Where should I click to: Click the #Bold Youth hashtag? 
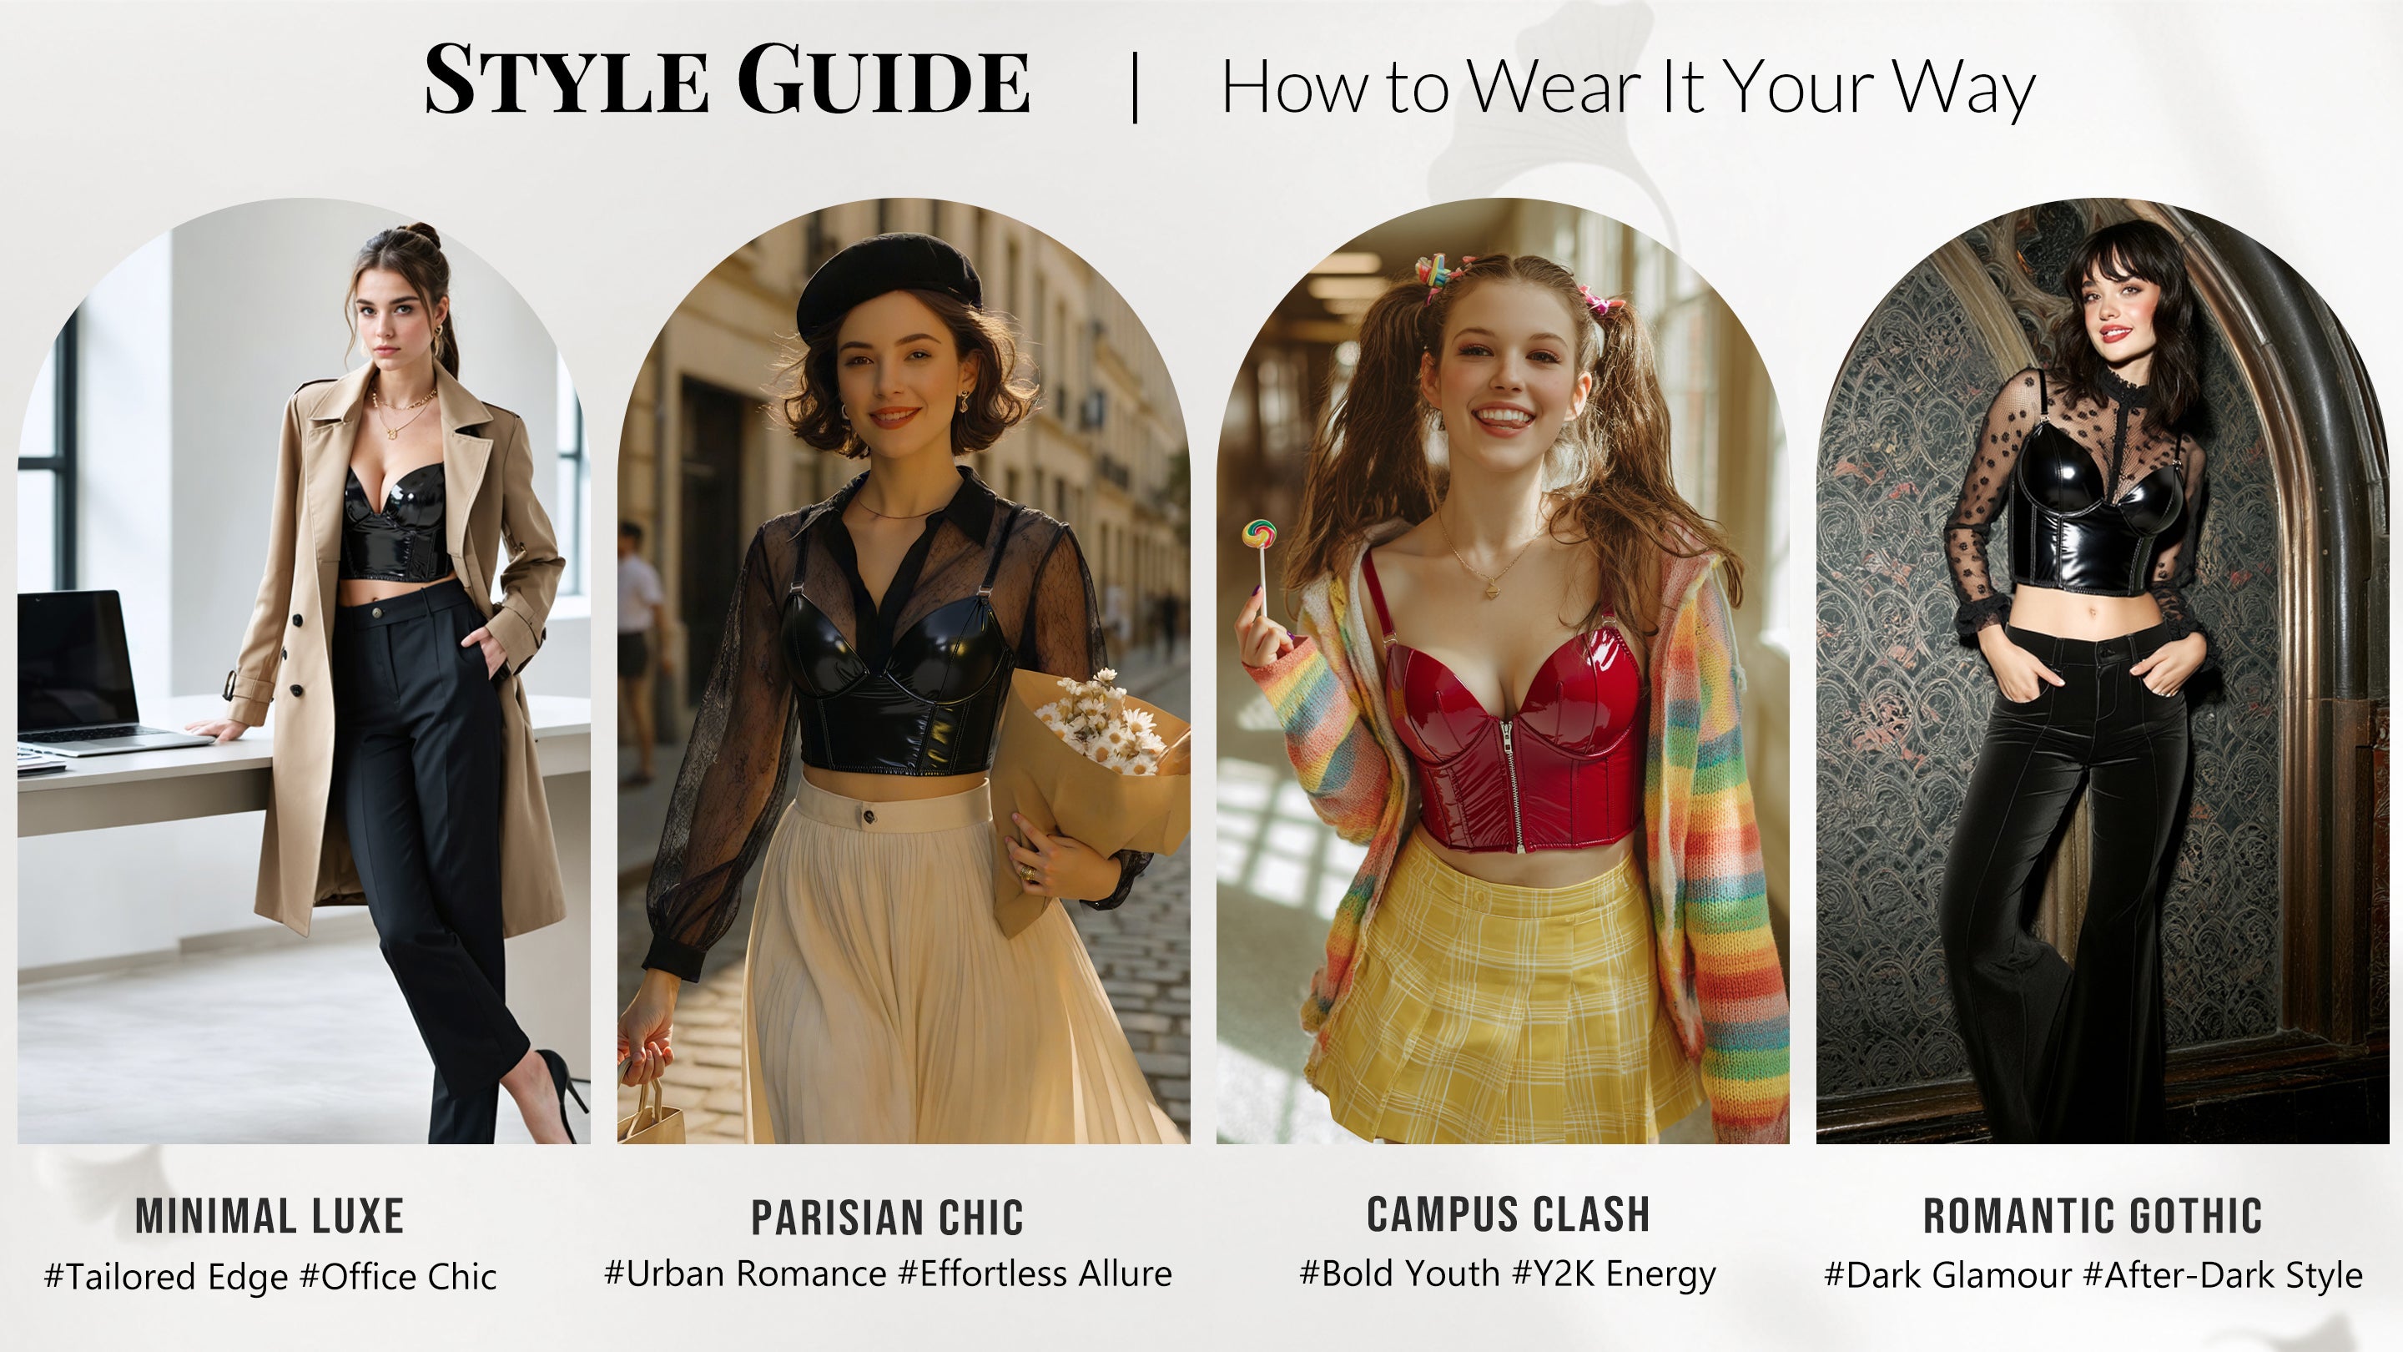(1399, 1274)
